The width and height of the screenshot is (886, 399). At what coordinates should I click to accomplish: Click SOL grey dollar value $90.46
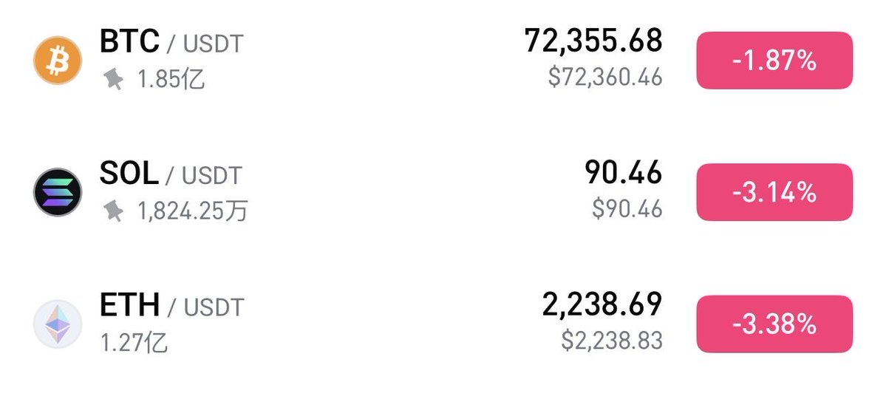[627, 208]
